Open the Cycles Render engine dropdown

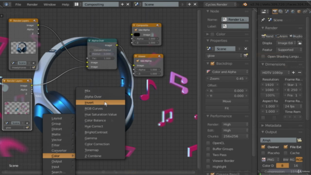pos(220,4)
